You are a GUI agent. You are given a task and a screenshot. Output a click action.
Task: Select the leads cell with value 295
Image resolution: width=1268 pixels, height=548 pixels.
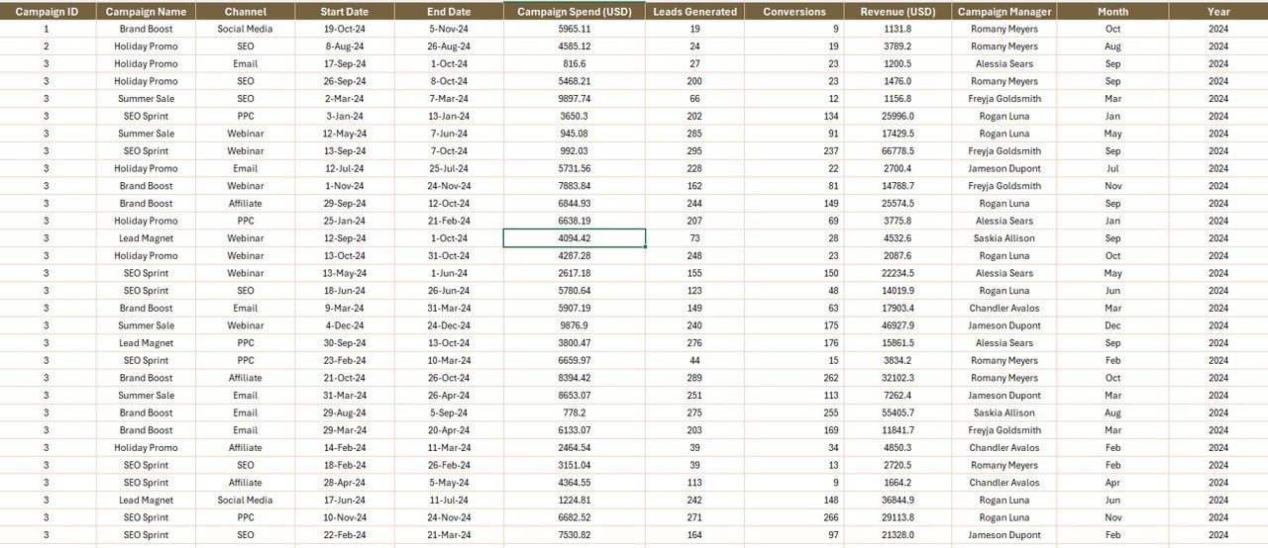pos(694,151)
